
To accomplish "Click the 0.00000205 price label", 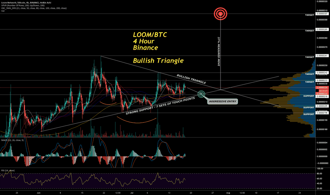I will click(322, 106).
